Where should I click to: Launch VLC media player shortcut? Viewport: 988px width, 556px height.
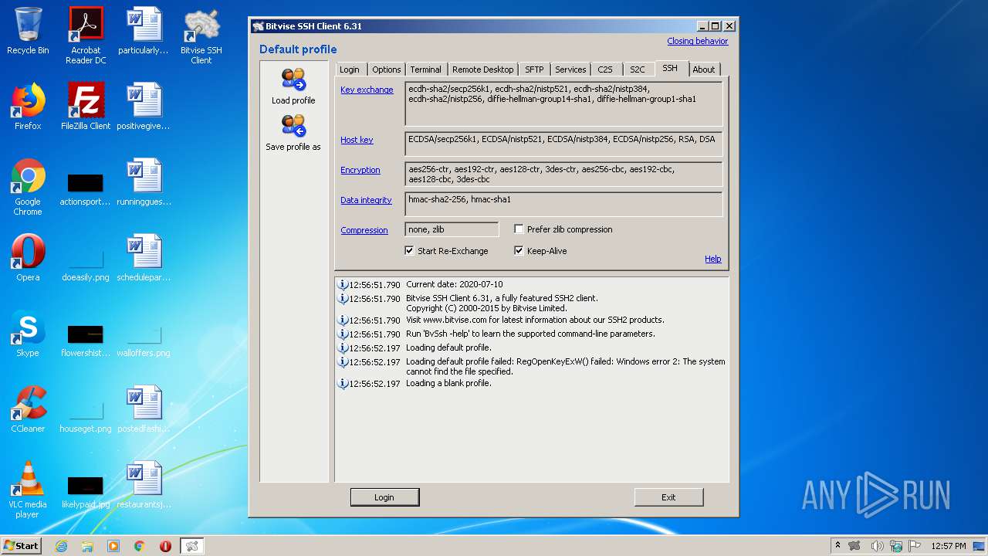click(x=28, y=489)
